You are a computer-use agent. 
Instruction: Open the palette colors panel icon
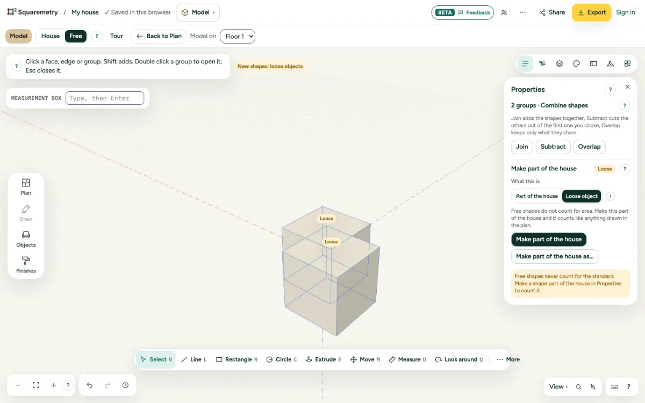[x=576, y=63]
